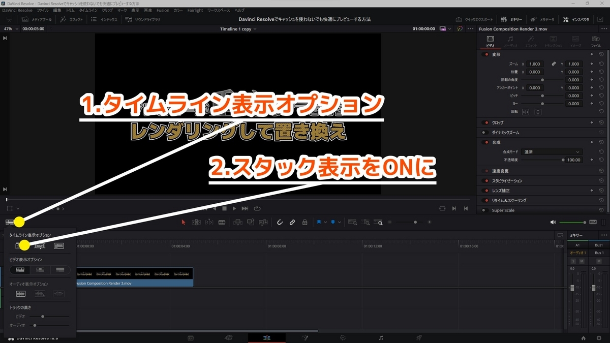This screenshot has height=343, width=610.
Task: Open the Deliver page
Action: tap(418, 337)
